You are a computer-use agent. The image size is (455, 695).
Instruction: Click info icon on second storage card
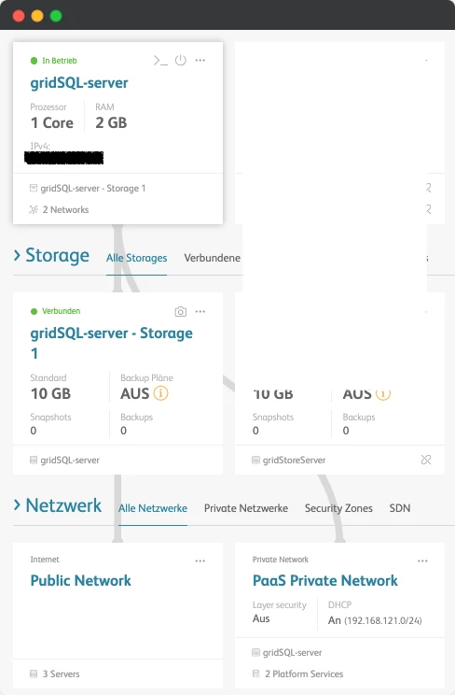pyautogui.click(x=383, y=394)
